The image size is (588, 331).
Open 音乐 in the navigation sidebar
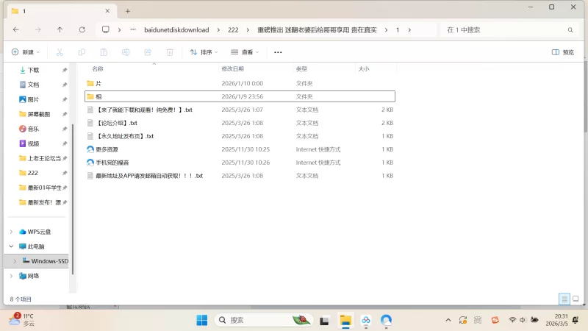[x=34, y=129]
